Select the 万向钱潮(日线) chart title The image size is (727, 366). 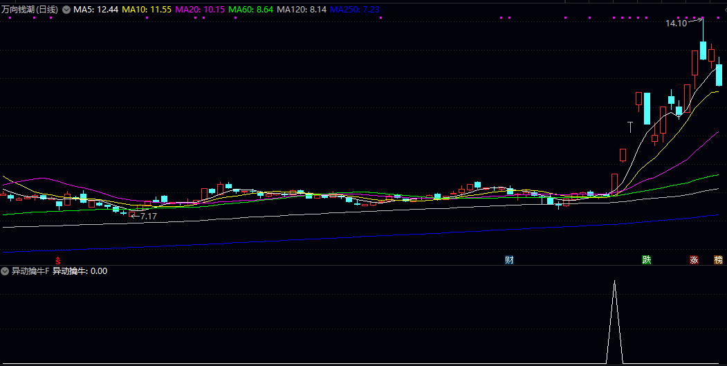click(x=30, y=9)
